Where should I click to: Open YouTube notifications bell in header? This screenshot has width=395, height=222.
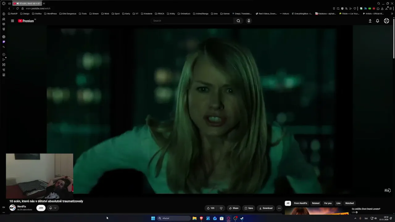pos(377,21)
